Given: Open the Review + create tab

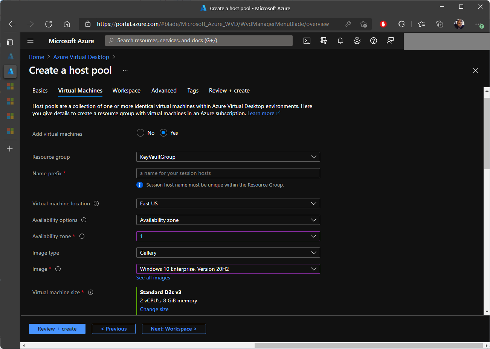Looking at the screenshot, I should coord(229,91).
